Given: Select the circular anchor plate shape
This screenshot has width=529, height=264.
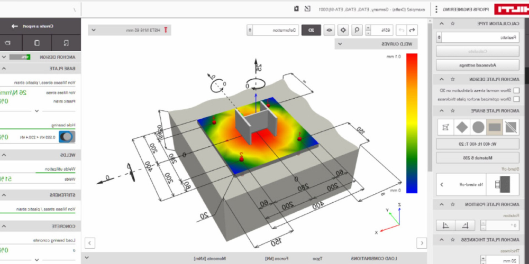Looking at the screenshot, I should pyautogui.click(x=478, y=127).
